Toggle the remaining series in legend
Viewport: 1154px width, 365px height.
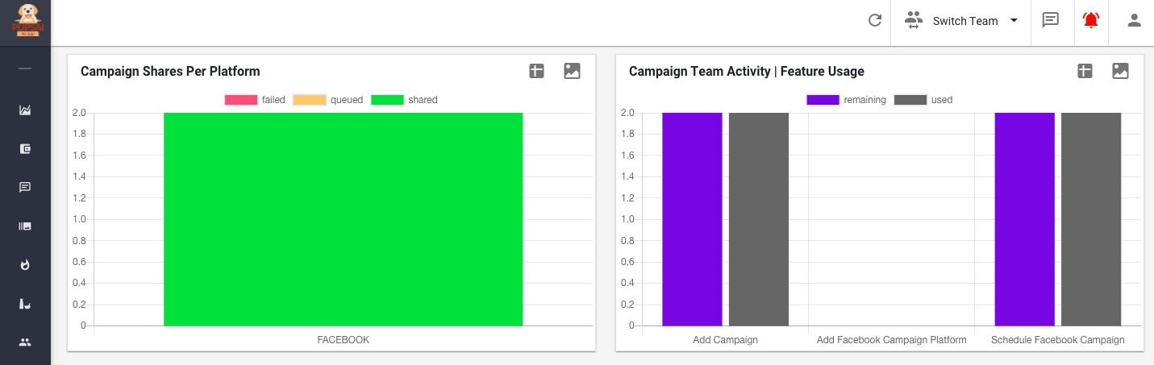(x=846, y=100)
